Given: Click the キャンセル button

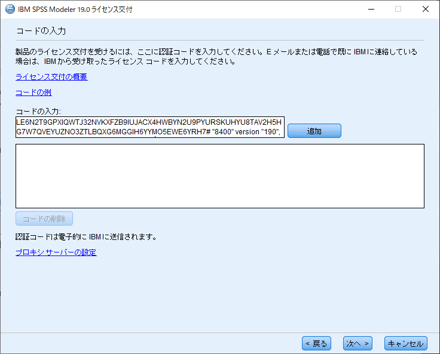Looking at the screenshot, I should point(406,343).
